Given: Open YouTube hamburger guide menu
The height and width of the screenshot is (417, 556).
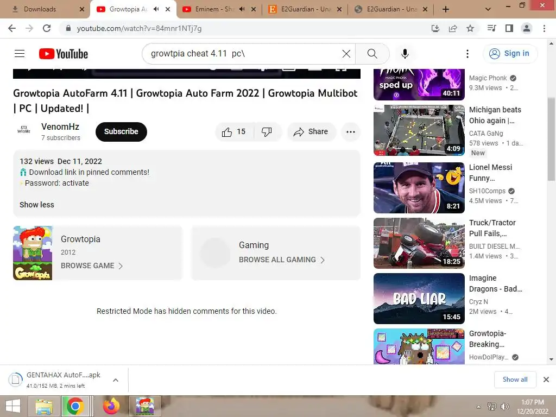Looking at the screenshot, I should 20,54.
